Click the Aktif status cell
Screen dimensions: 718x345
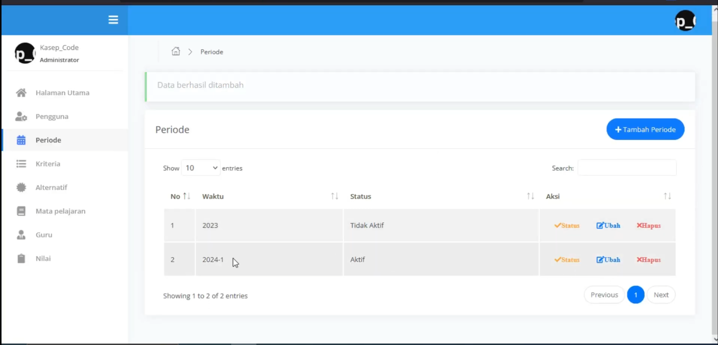click(441, 260)
